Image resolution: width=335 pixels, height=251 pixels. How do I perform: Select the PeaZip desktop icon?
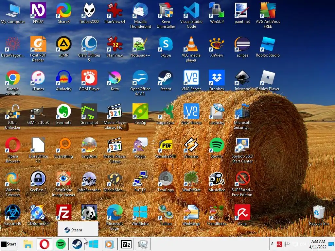tap(140, 114)
